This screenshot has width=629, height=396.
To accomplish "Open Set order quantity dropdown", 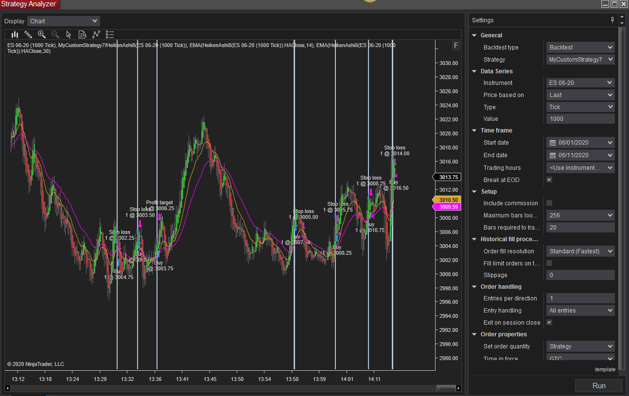I will [581, 346].
